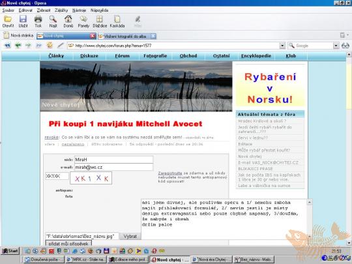Image resolution: width=352 pixels, height=264 pixels.
Task: Open topic Labe a vábnička na sumce
Action: (264, 186)
